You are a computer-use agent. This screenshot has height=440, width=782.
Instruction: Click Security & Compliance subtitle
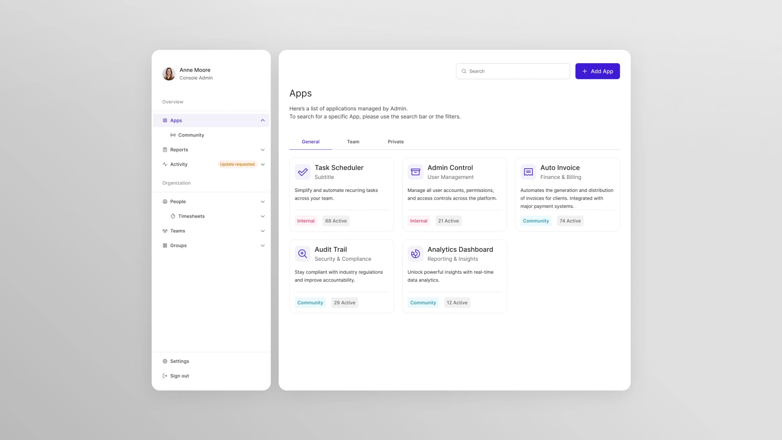coord(343,259)
